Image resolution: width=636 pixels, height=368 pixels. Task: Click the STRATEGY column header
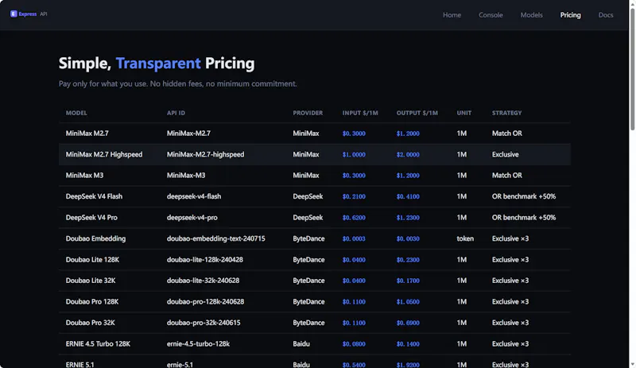506,113
